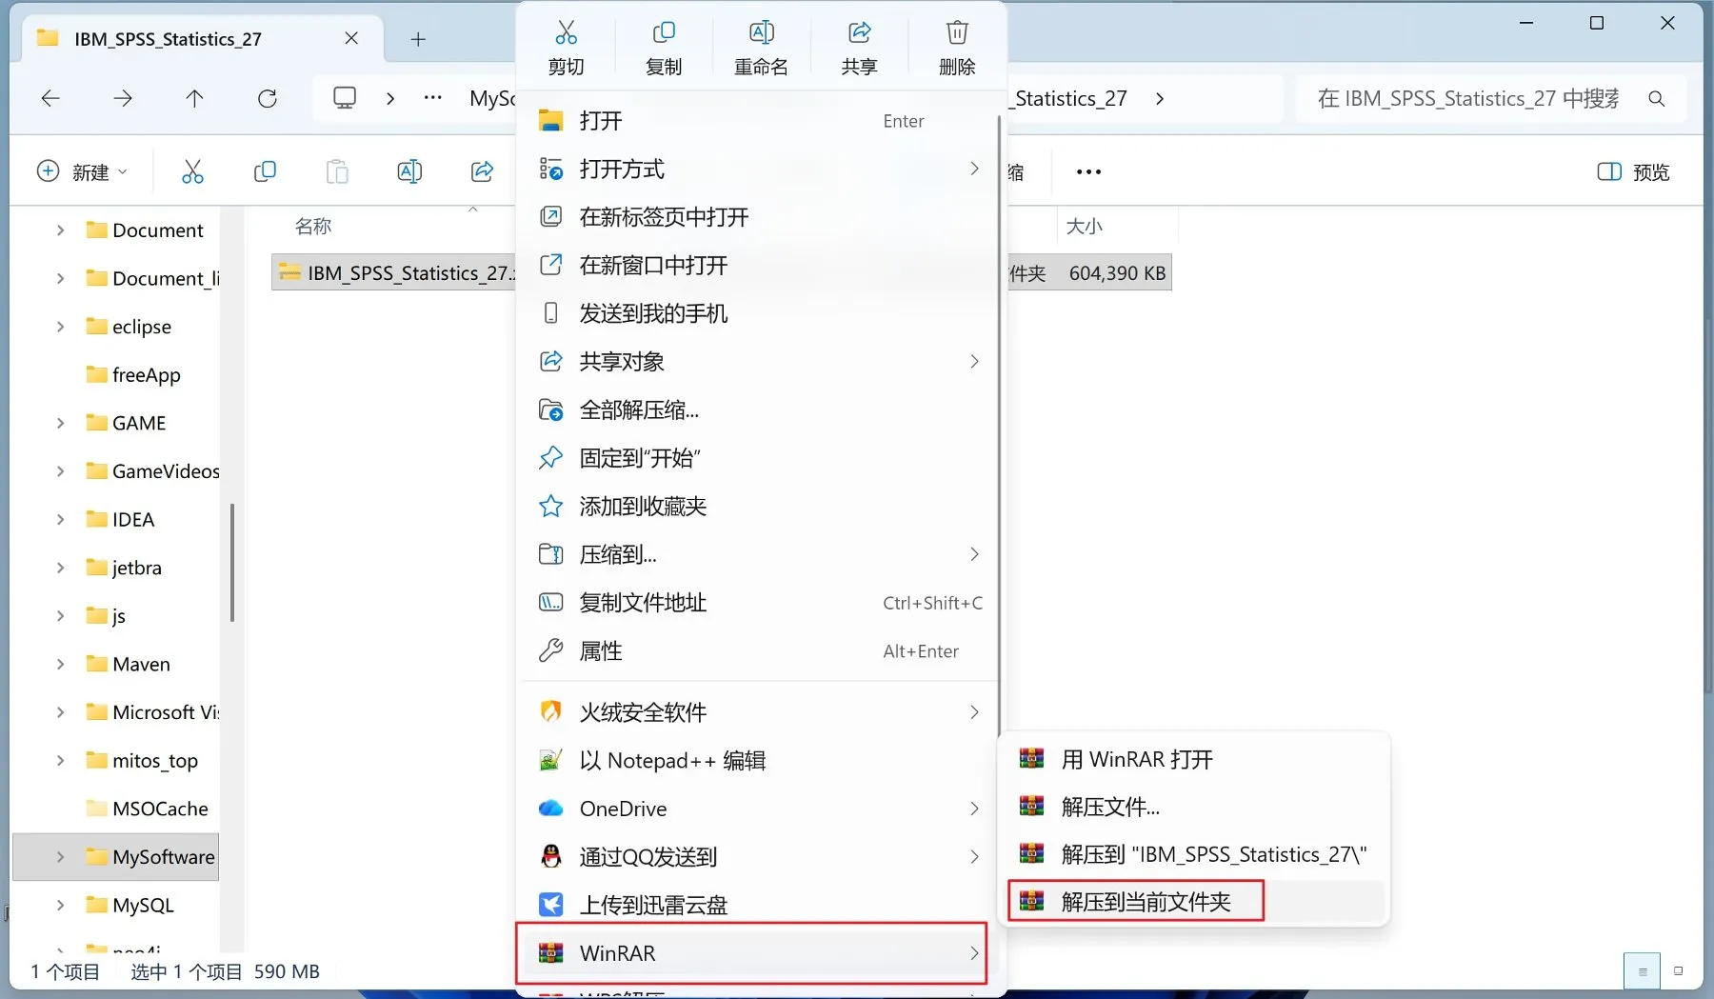Select 全部解压缩... menu entry
The height and width of the screenshot is (999, 1714).
(759, 410)
